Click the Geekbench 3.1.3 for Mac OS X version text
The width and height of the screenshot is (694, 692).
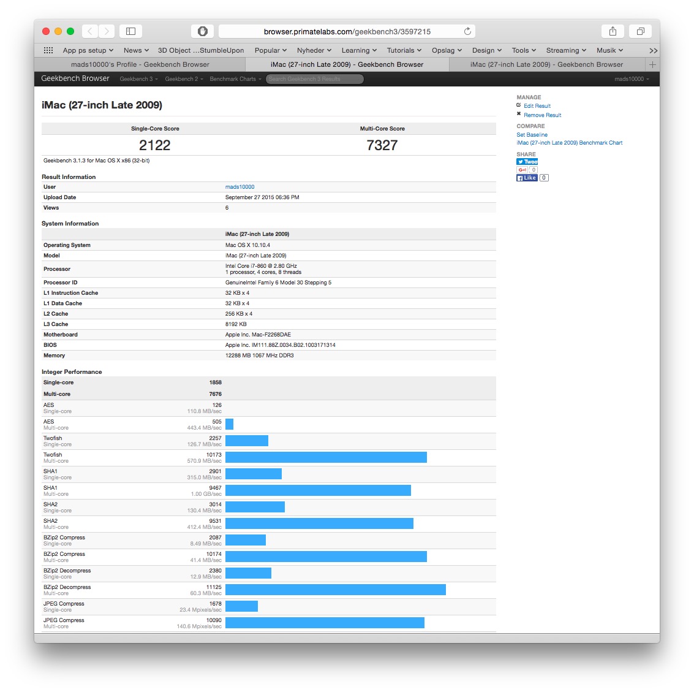coord(97,161)
